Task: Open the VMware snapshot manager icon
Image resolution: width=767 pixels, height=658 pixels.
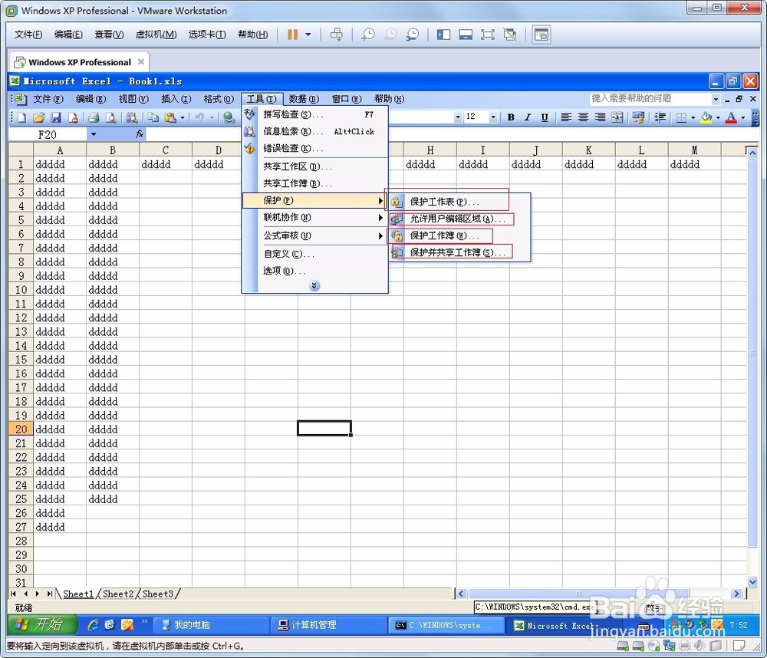Action: coord(413,35)
